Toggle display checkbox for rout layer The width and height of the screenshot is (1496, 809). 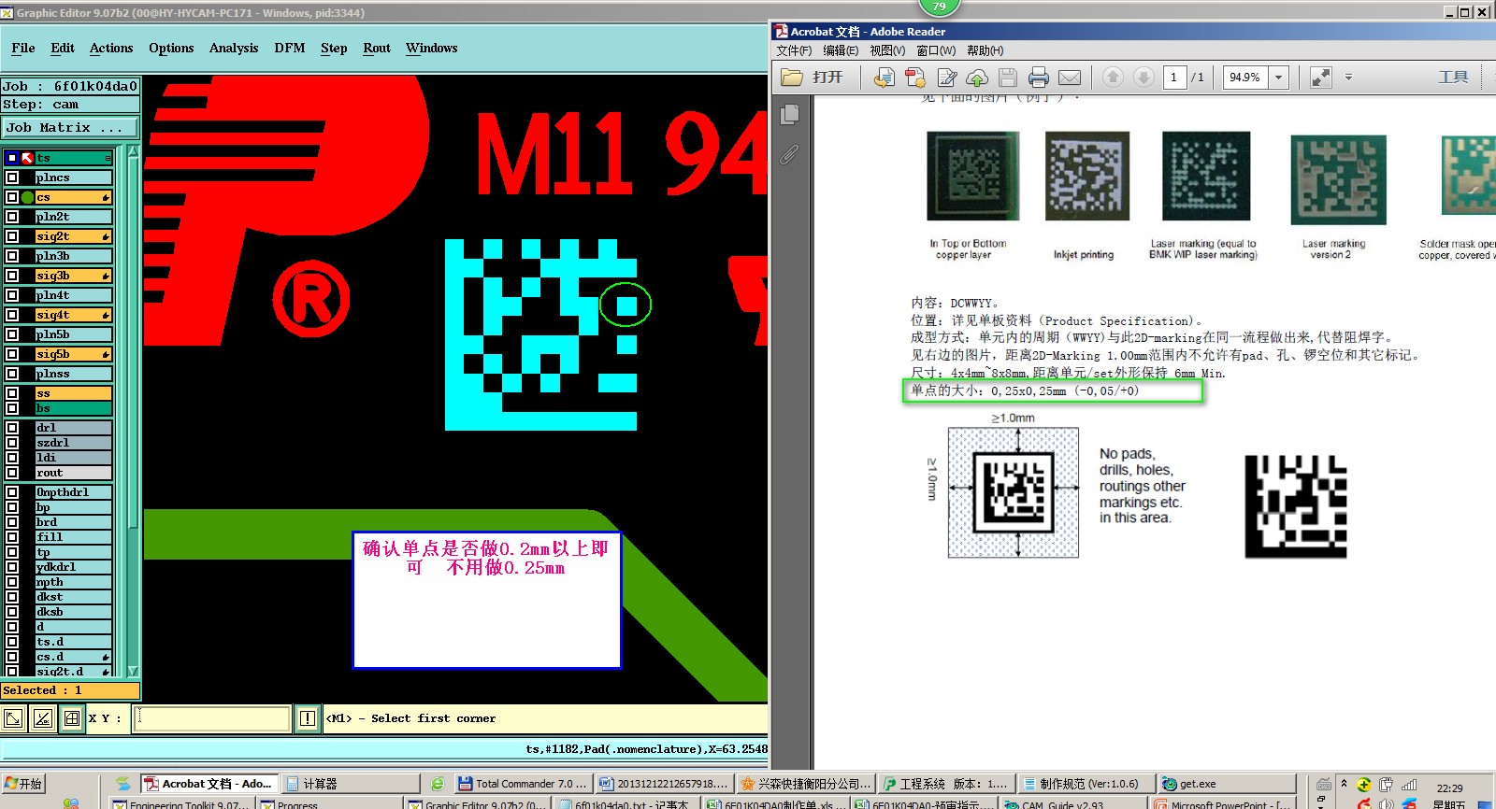[12, 473]
